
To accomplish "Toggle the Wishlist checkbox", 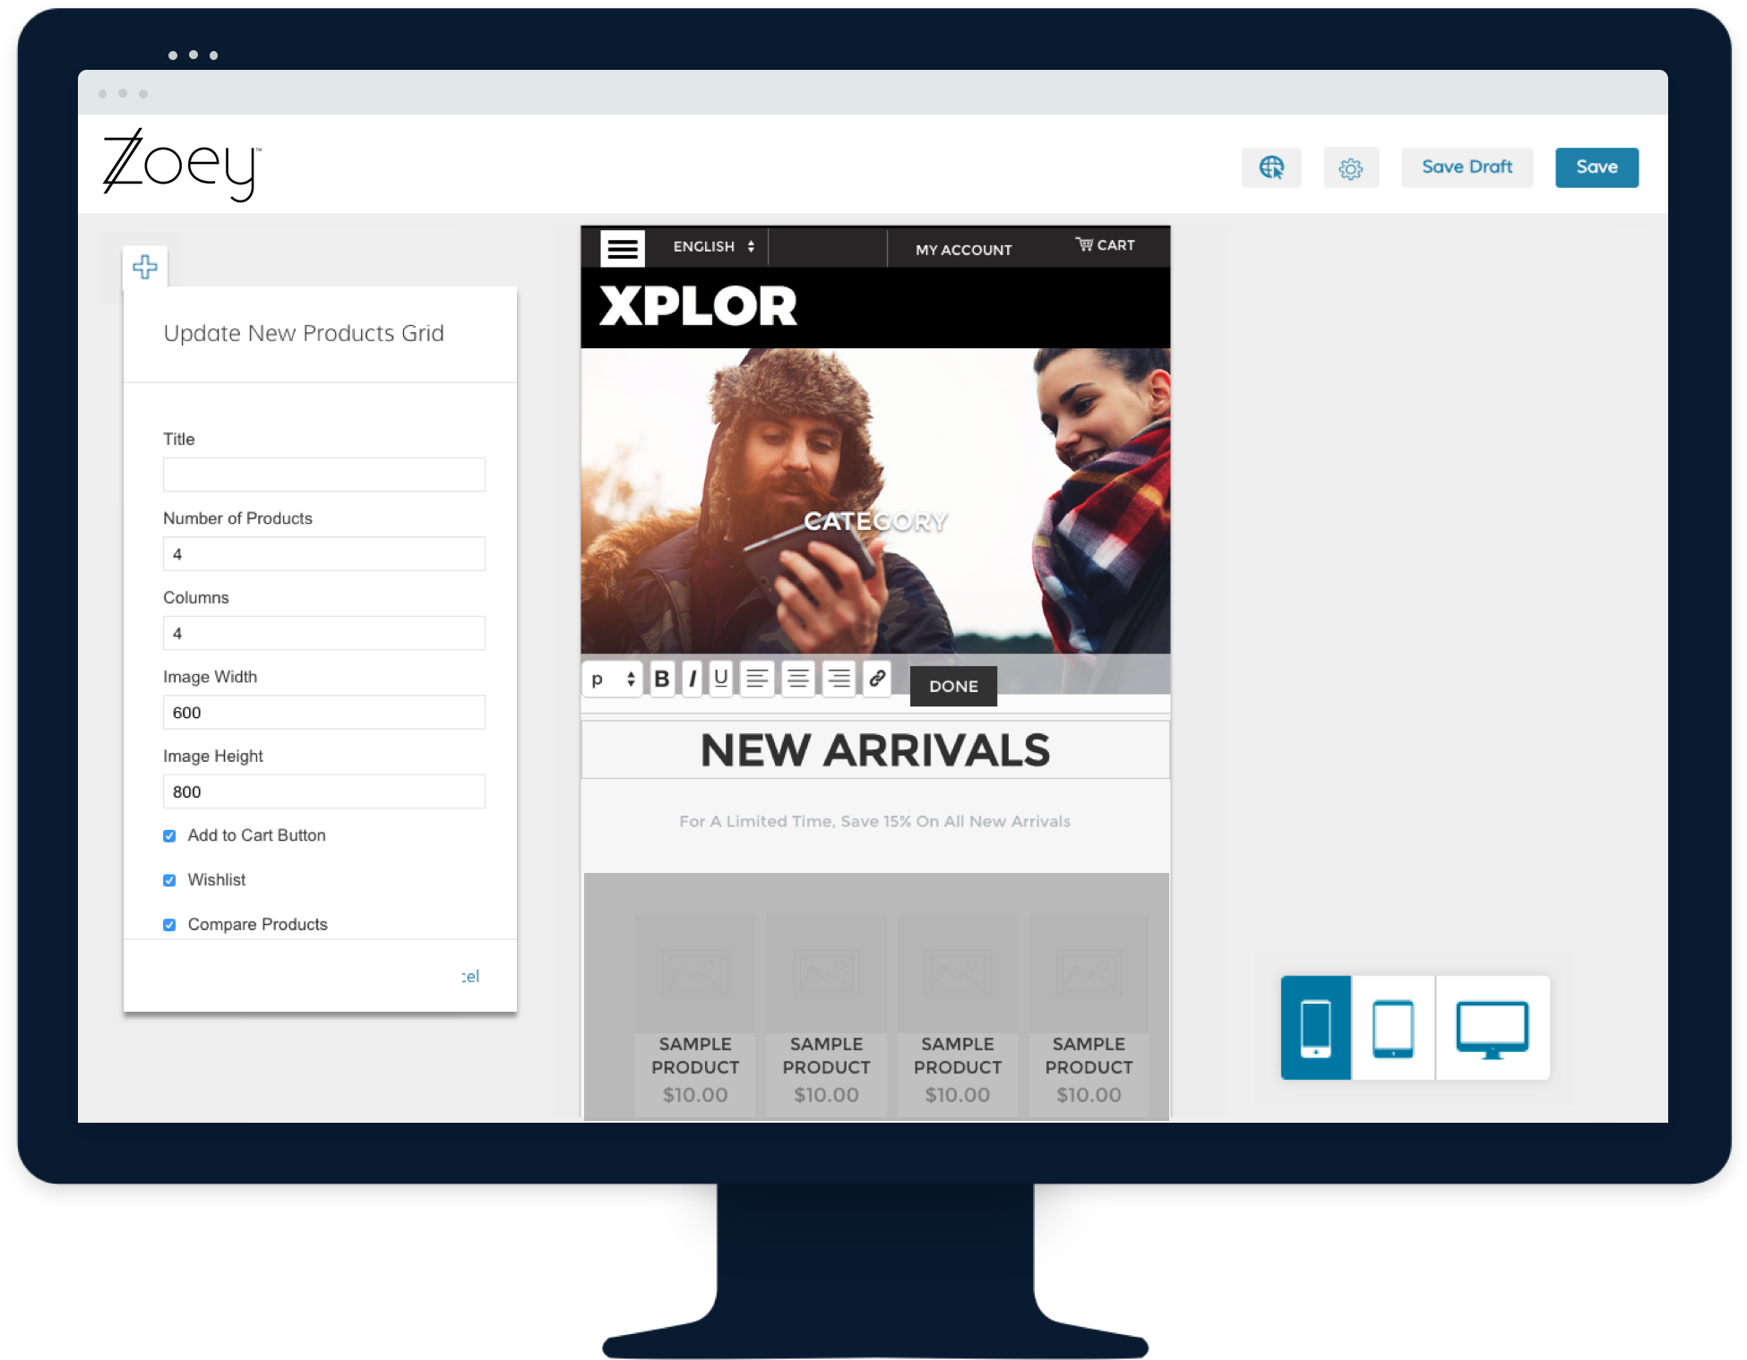I will pos(168,880).
